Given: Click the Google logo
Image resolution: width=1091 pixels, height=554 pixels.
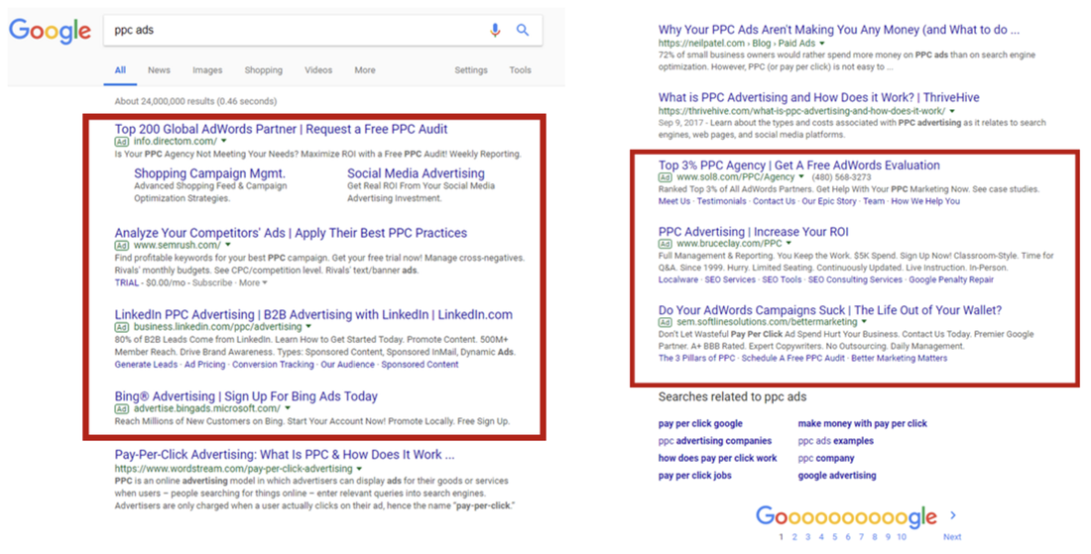Looking at the screenshot, I should pyautogui.click(x=50, y=31).
